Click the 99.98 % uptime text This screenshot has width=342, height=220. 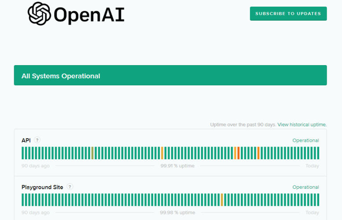click(177, 213)
